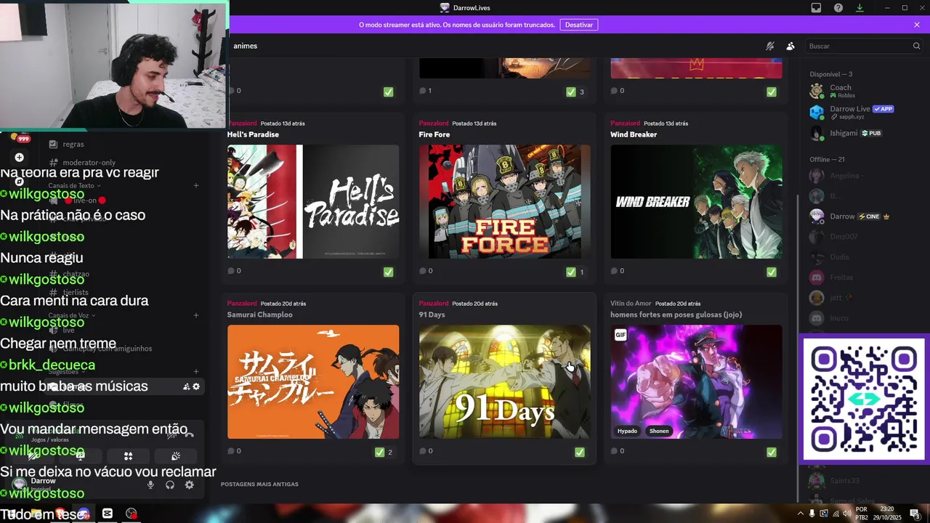Viewport: 930px width, 523px height.
Task: Open offline member Darrow with CINE tag
Action: click(x=865, y=216)
